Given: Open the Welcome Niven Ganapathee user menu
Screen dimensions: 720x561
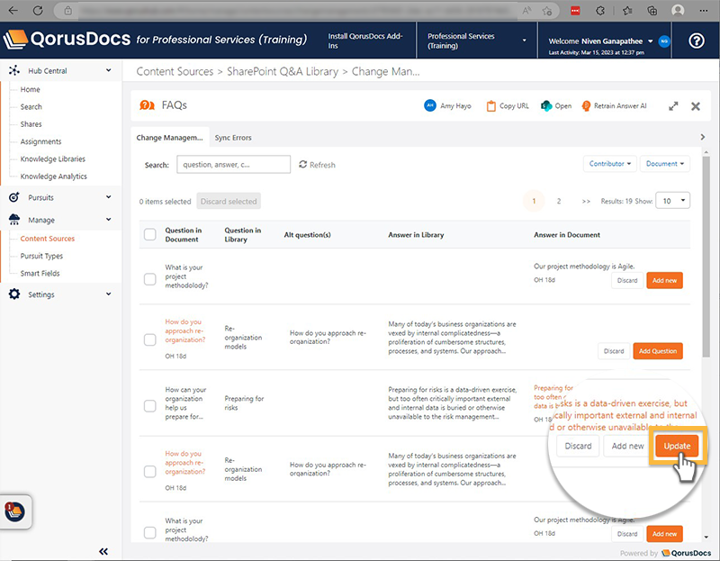Looking at the screenshot, I should coord(600,41).
